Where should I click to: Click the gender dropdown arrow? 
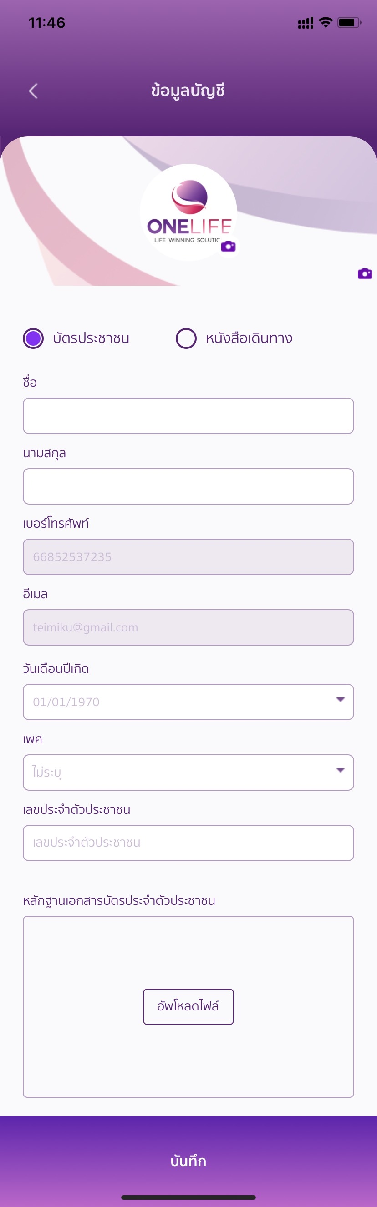click(x=341, y=770)
